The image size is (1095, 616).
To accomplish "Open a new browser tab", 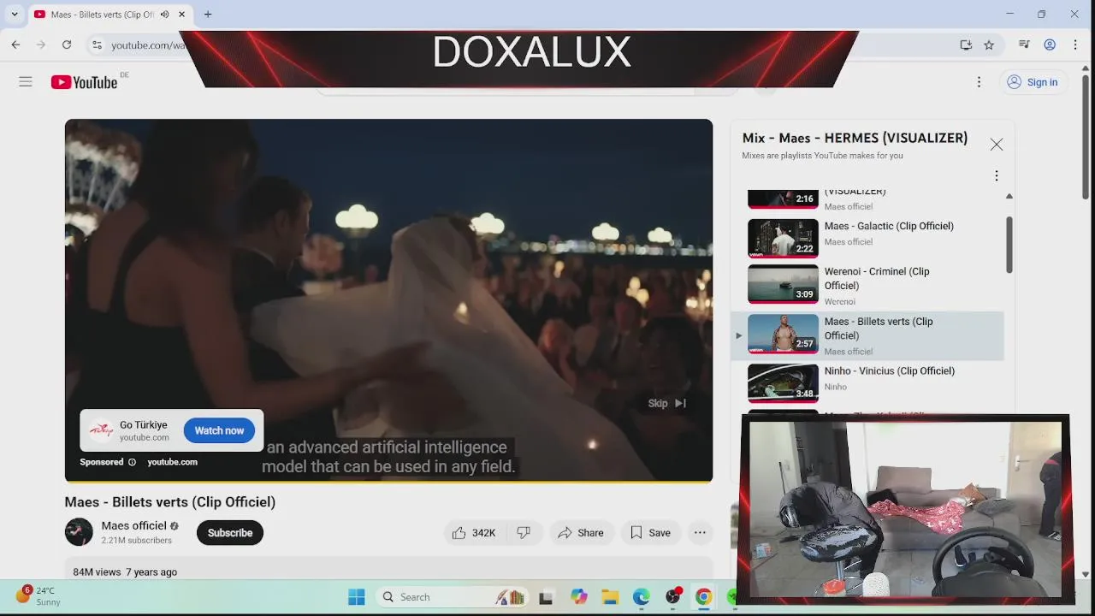I will coord(208,15).
